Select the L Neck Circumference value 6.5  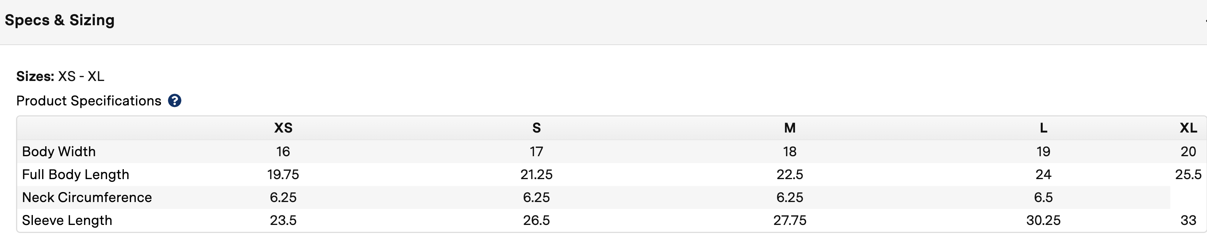[x=1043, y=197]
